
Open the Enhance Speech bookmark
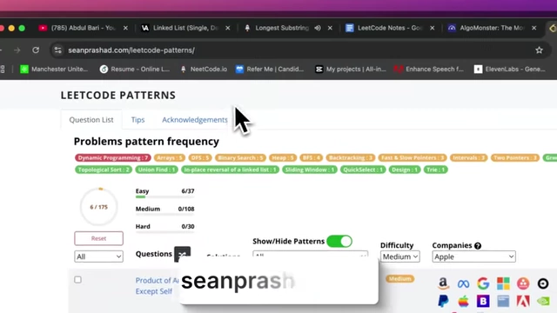(x=429, y=70)
